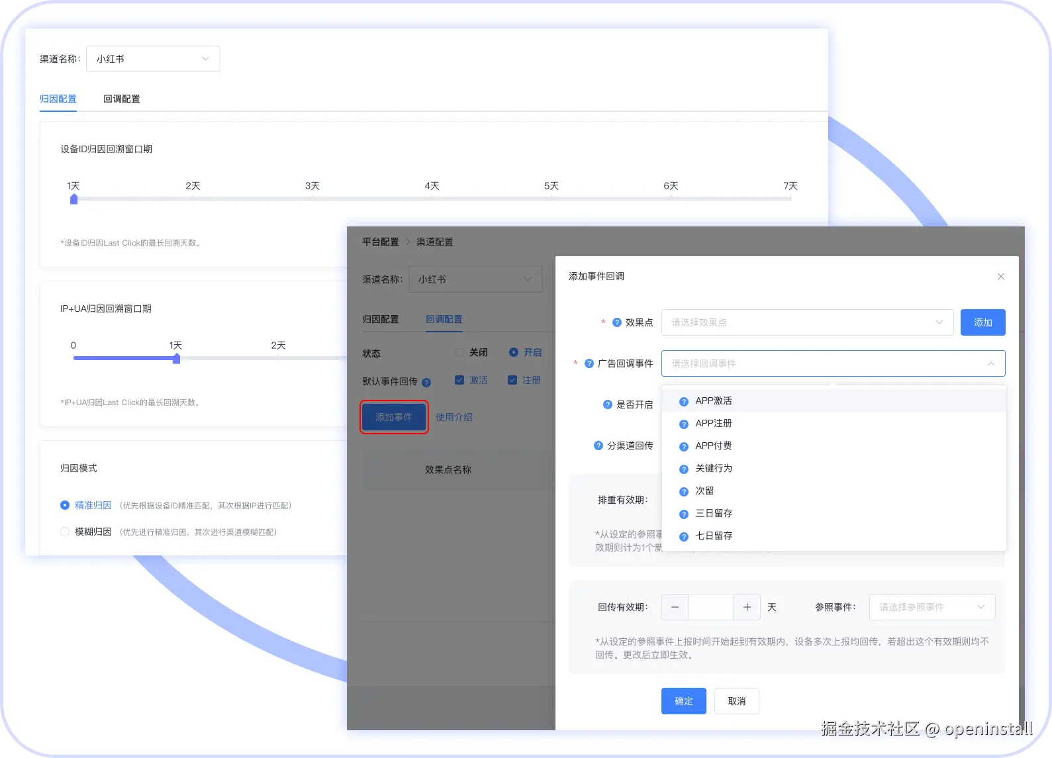Click help icon of 七日留存 option
Image resolution: width=1052 pixels, height=758 pixels.
[x=684, y=537]
